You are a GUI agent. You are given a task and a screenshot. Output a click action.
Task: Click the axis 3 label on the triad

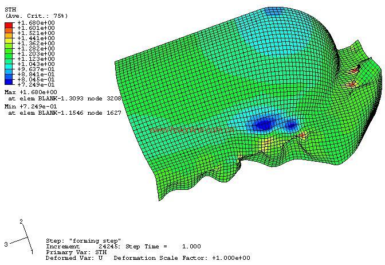(6, 244)
